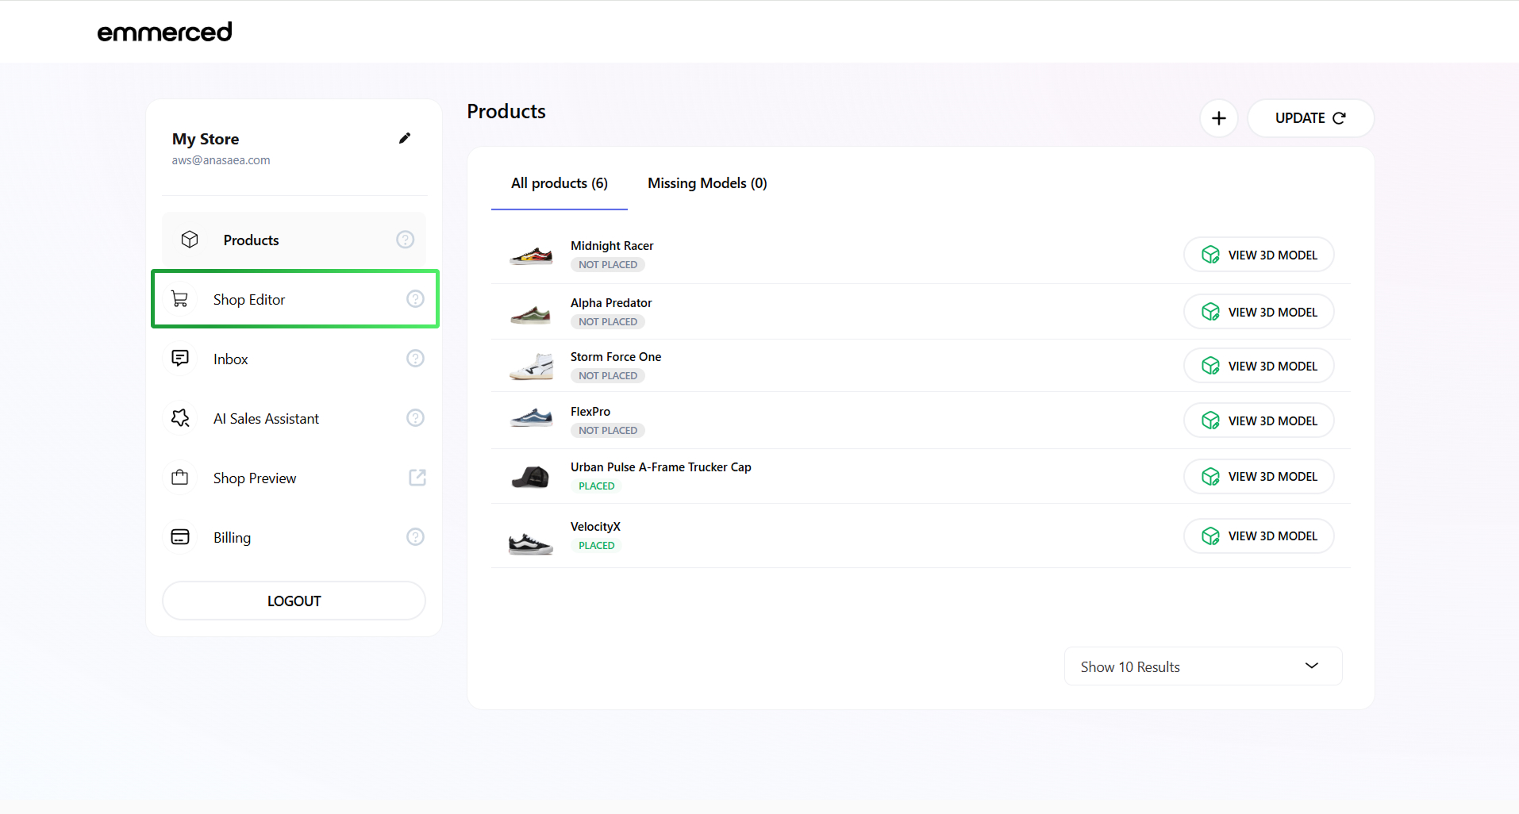
Task: Click the plus icon to add a product
Action: click(x=1218, y=118)
